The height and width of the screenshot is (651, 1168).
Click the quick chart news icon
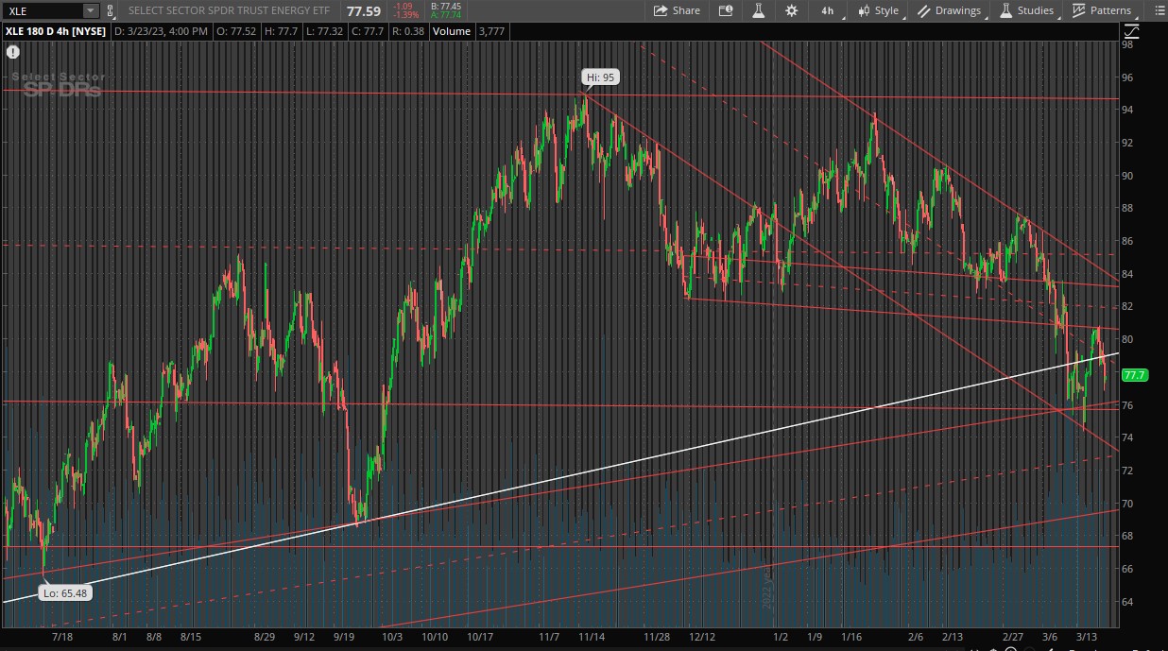click(726, 10)
